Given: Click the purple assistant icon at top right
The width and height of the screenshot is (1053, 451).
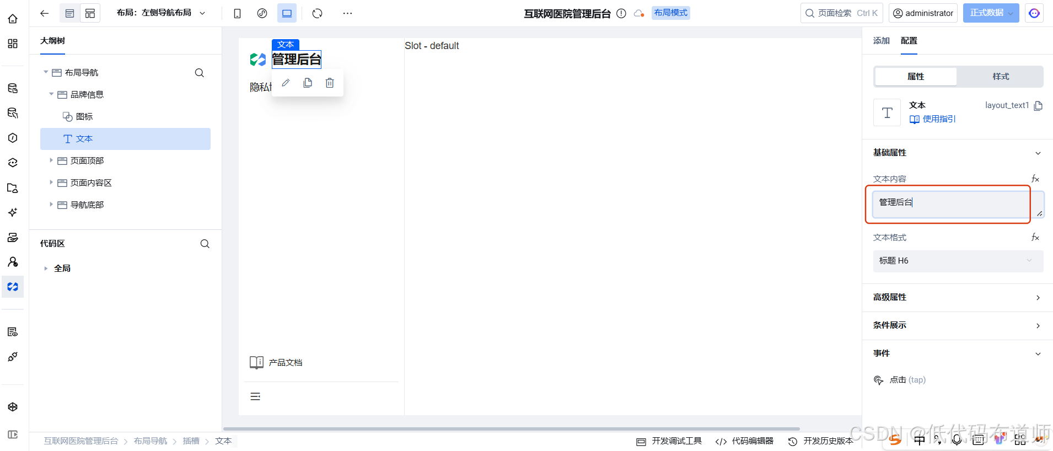Looking at the screenshot, I should click(x=1034, y=13).
